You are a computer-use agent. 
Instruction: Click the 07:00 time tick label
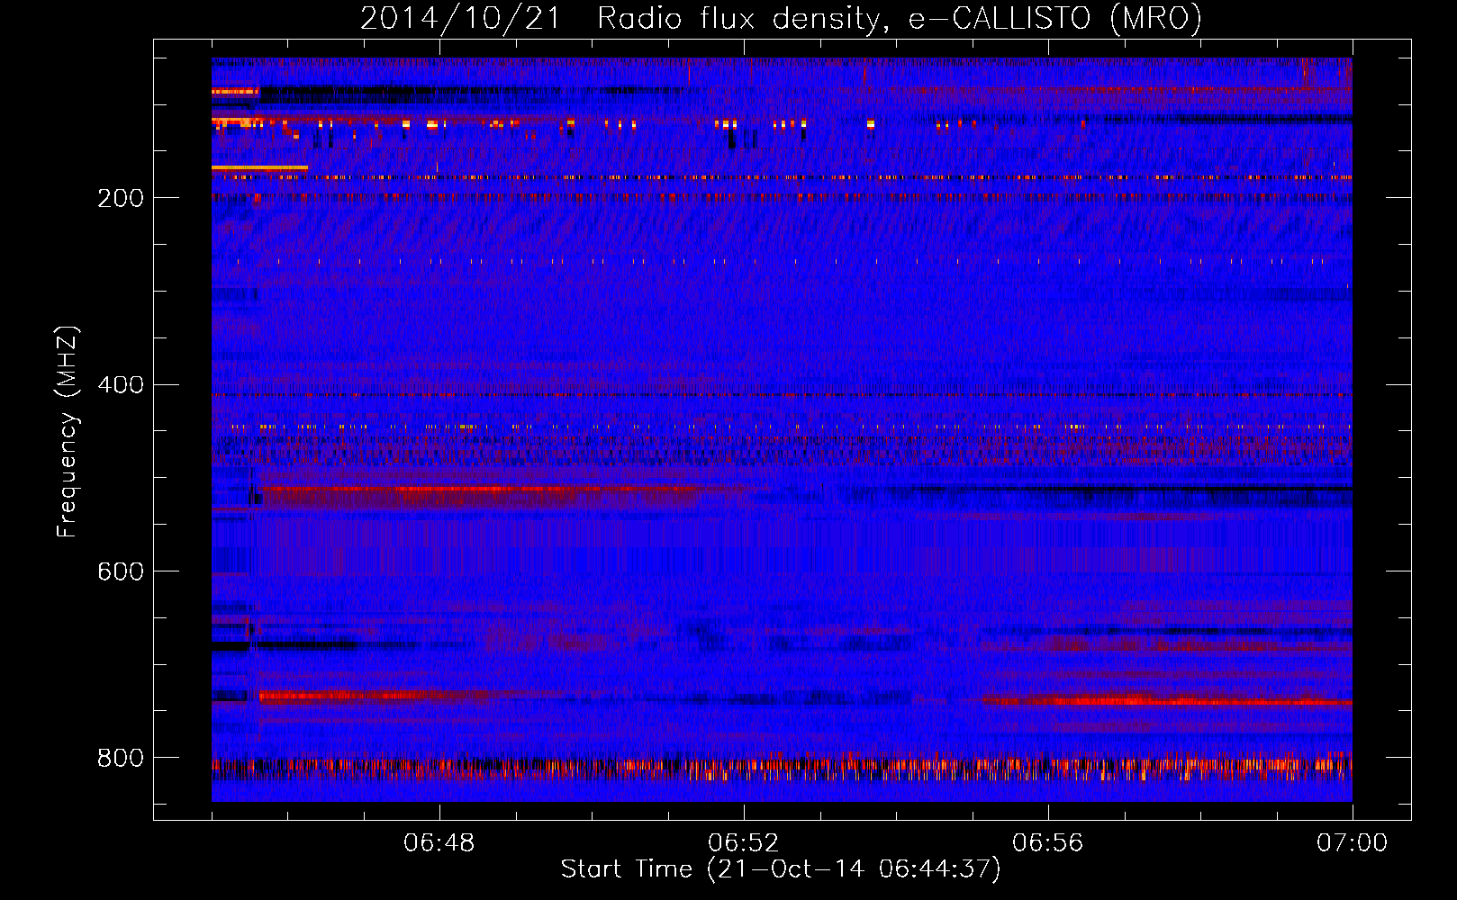1353,843
